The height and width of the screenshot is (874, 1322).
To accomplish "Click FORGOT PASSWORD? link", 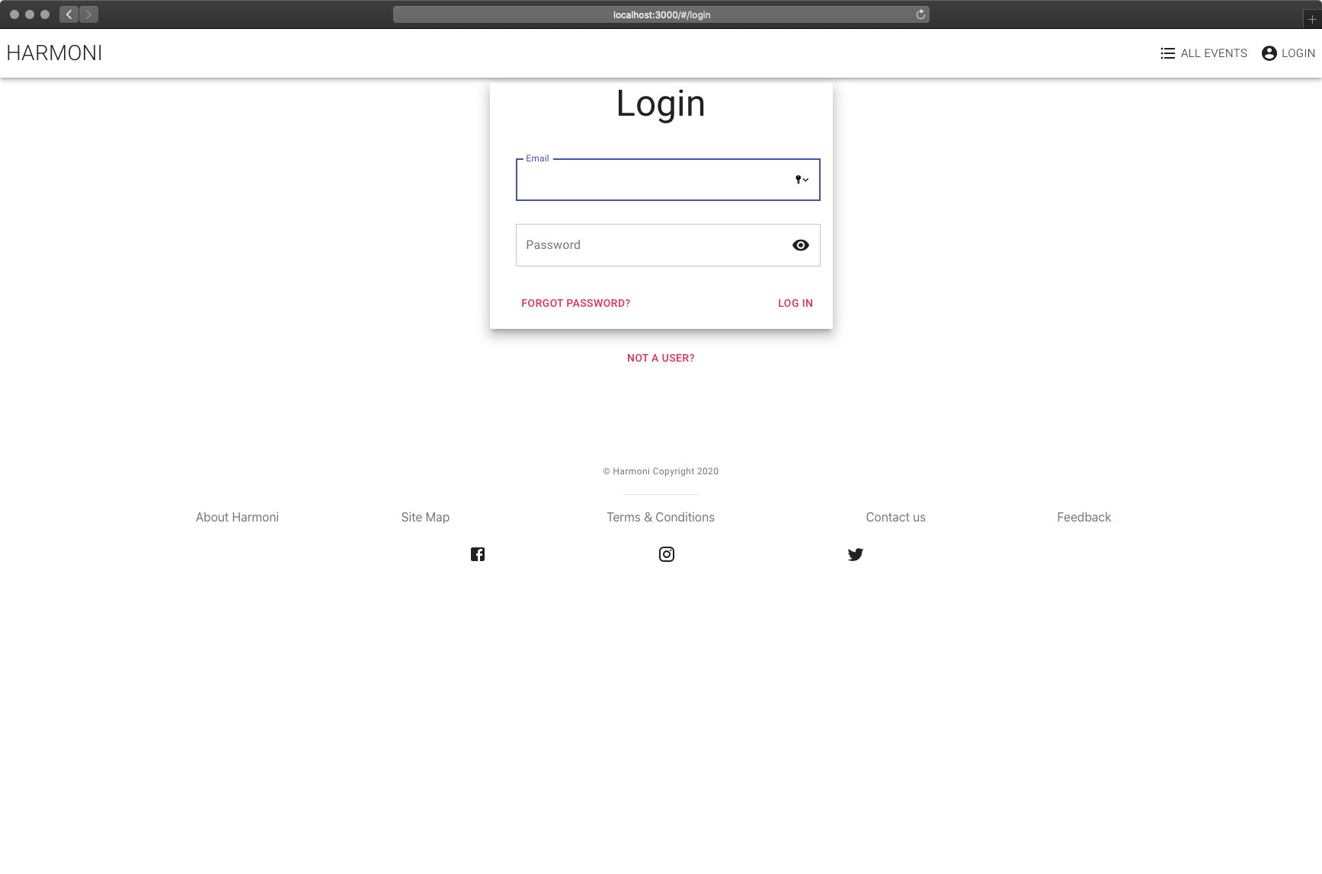I will [576, 303].
